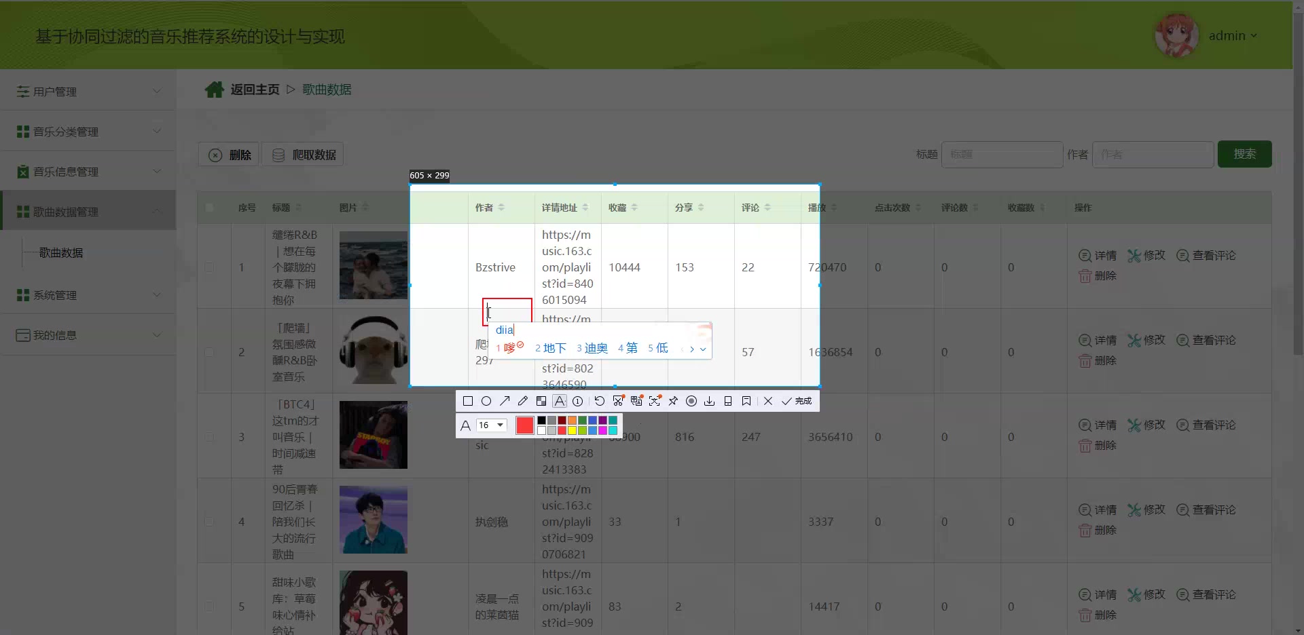
Task: Click row 1 song cover thumbnail
Action: pyautogui.click(x=374, y=265)
